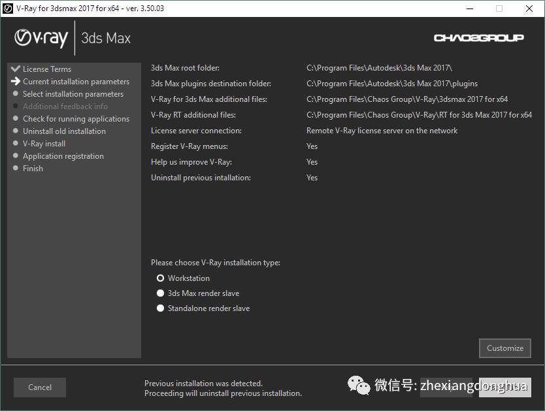Click the License Terms checkmark icon
The height and width of the screenshot is (411, 545).
pos(15,69)
